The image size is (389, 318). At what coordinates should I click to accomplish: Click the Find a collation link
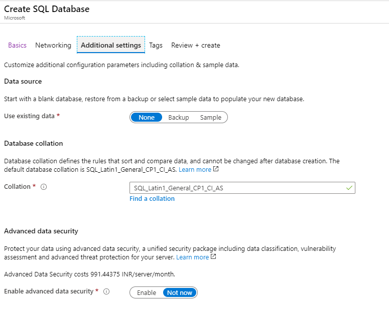click(152, 199)
